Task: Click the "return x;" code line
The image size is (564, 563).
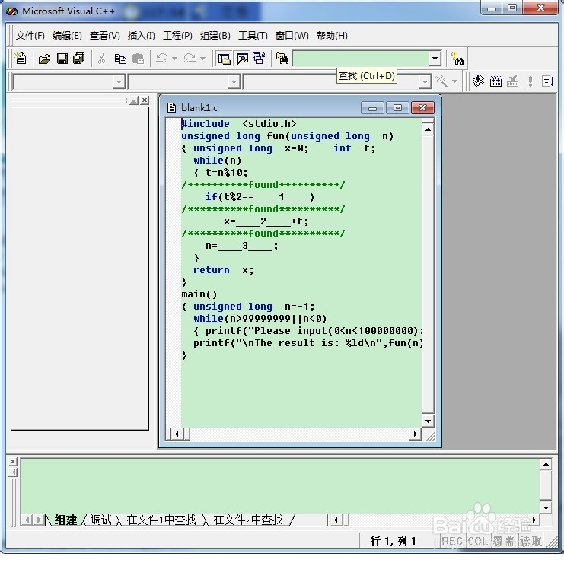Action: pyautogui.click(x=223, y=270)
